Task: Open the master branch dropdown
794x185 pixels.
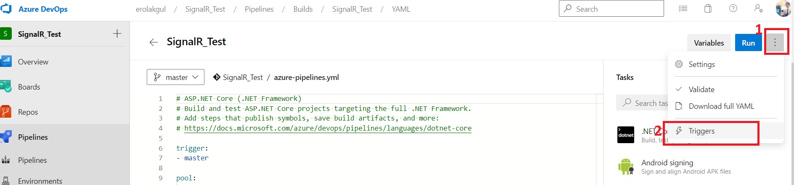Action: point(175,77)
